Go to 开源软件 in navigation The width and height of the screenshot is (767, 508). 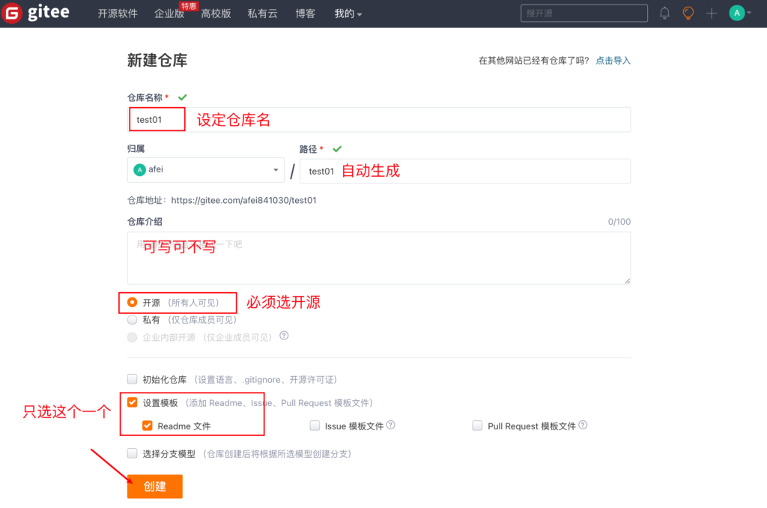tap(118, 13)
